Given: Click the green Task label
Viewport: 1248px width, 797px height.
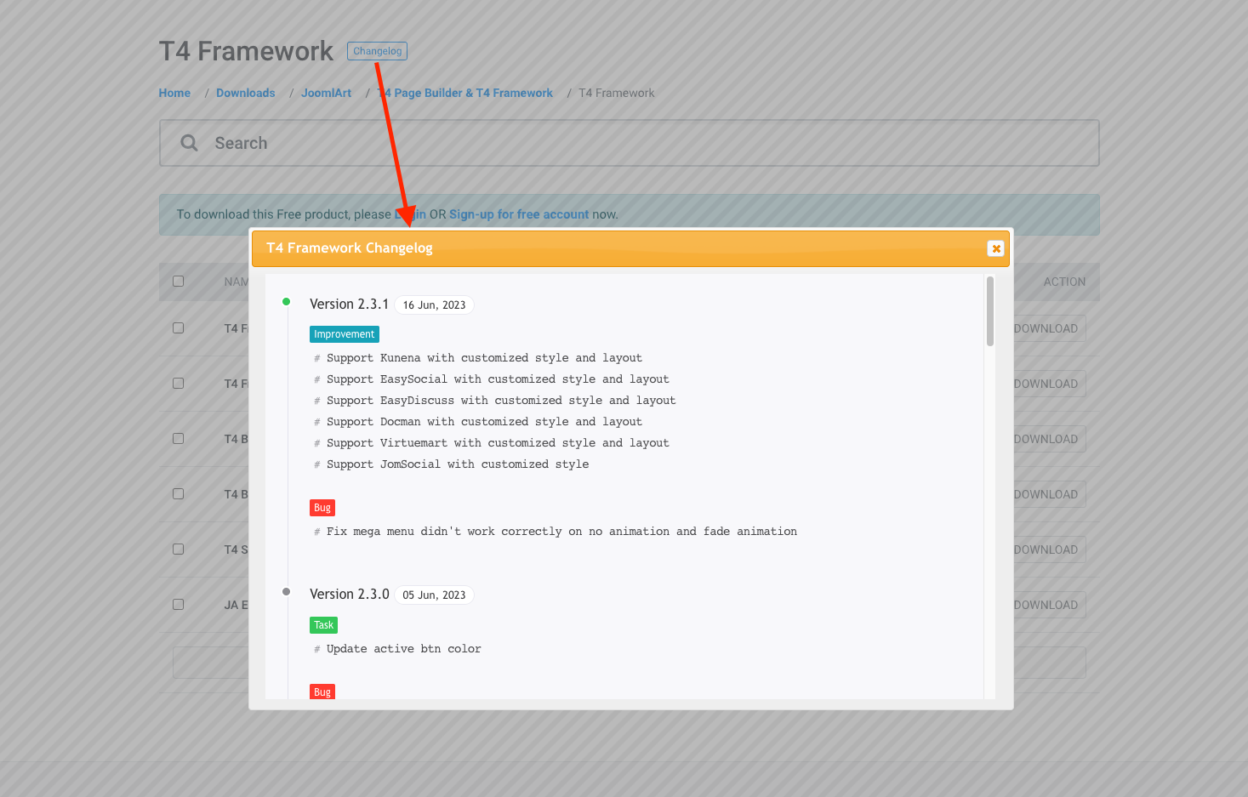Looking at the screenshot, I should coord(324,625).
